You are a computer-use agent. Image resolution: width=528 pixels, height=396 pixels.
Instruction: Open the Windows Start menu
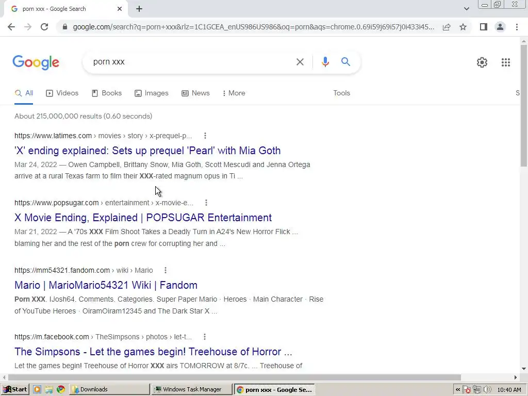click(15, 390)
